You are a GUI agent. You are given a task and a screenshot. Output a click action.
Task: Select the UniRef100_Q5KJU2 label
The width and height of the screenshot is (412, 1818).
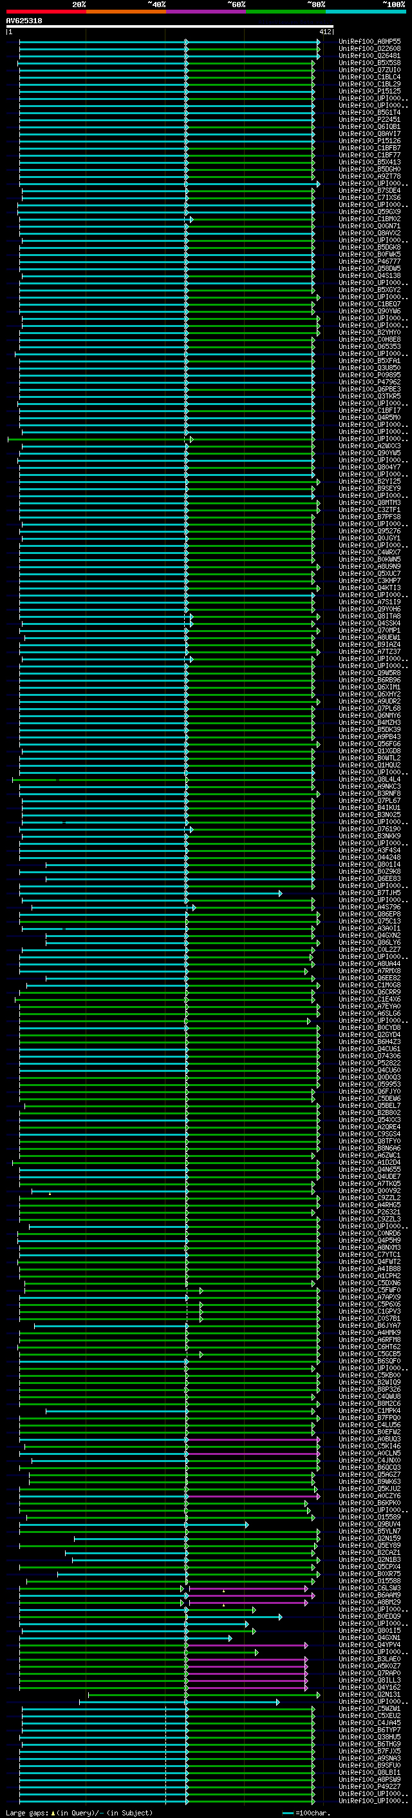pos(370,1488)
